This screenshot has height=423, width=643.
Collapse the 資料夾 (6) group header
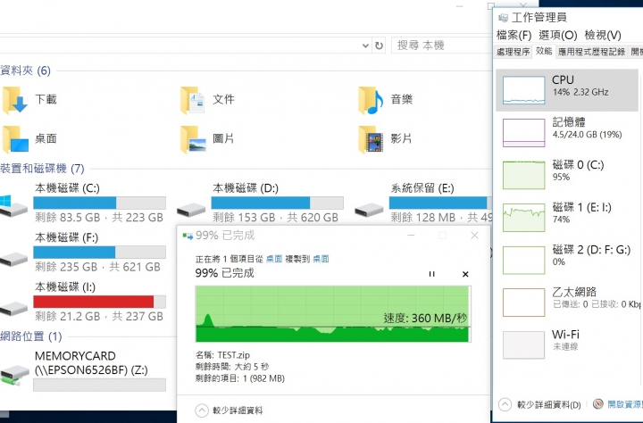point(25,70)
